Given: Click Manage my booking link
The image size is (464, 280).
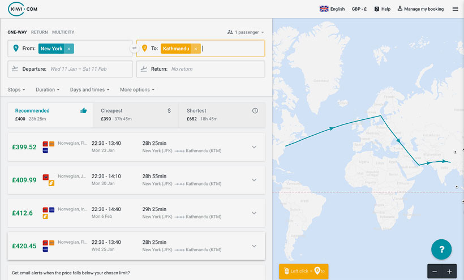Looking at the screenshot, I should tap(420, 9).
